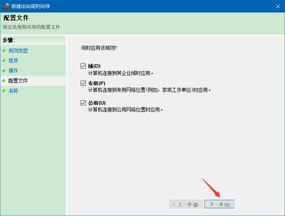The image size is (285, 216).
Task: Click the 步骤: sidebar header
Action: [x=9, y=40]
